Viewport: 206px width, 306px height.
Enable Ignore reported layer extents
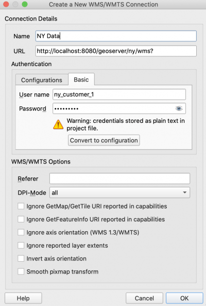tap(21, 245)
